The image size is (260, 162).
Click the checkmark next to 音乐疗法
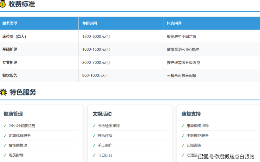click(94, 136)
